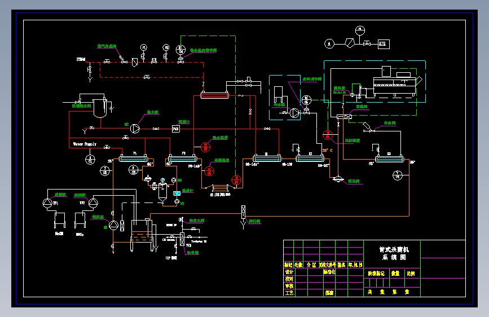The height and width of the screenshot is (317, 489).
Task: Select the instrument circle below Water Supply
Action: click(x=90, y=160)
